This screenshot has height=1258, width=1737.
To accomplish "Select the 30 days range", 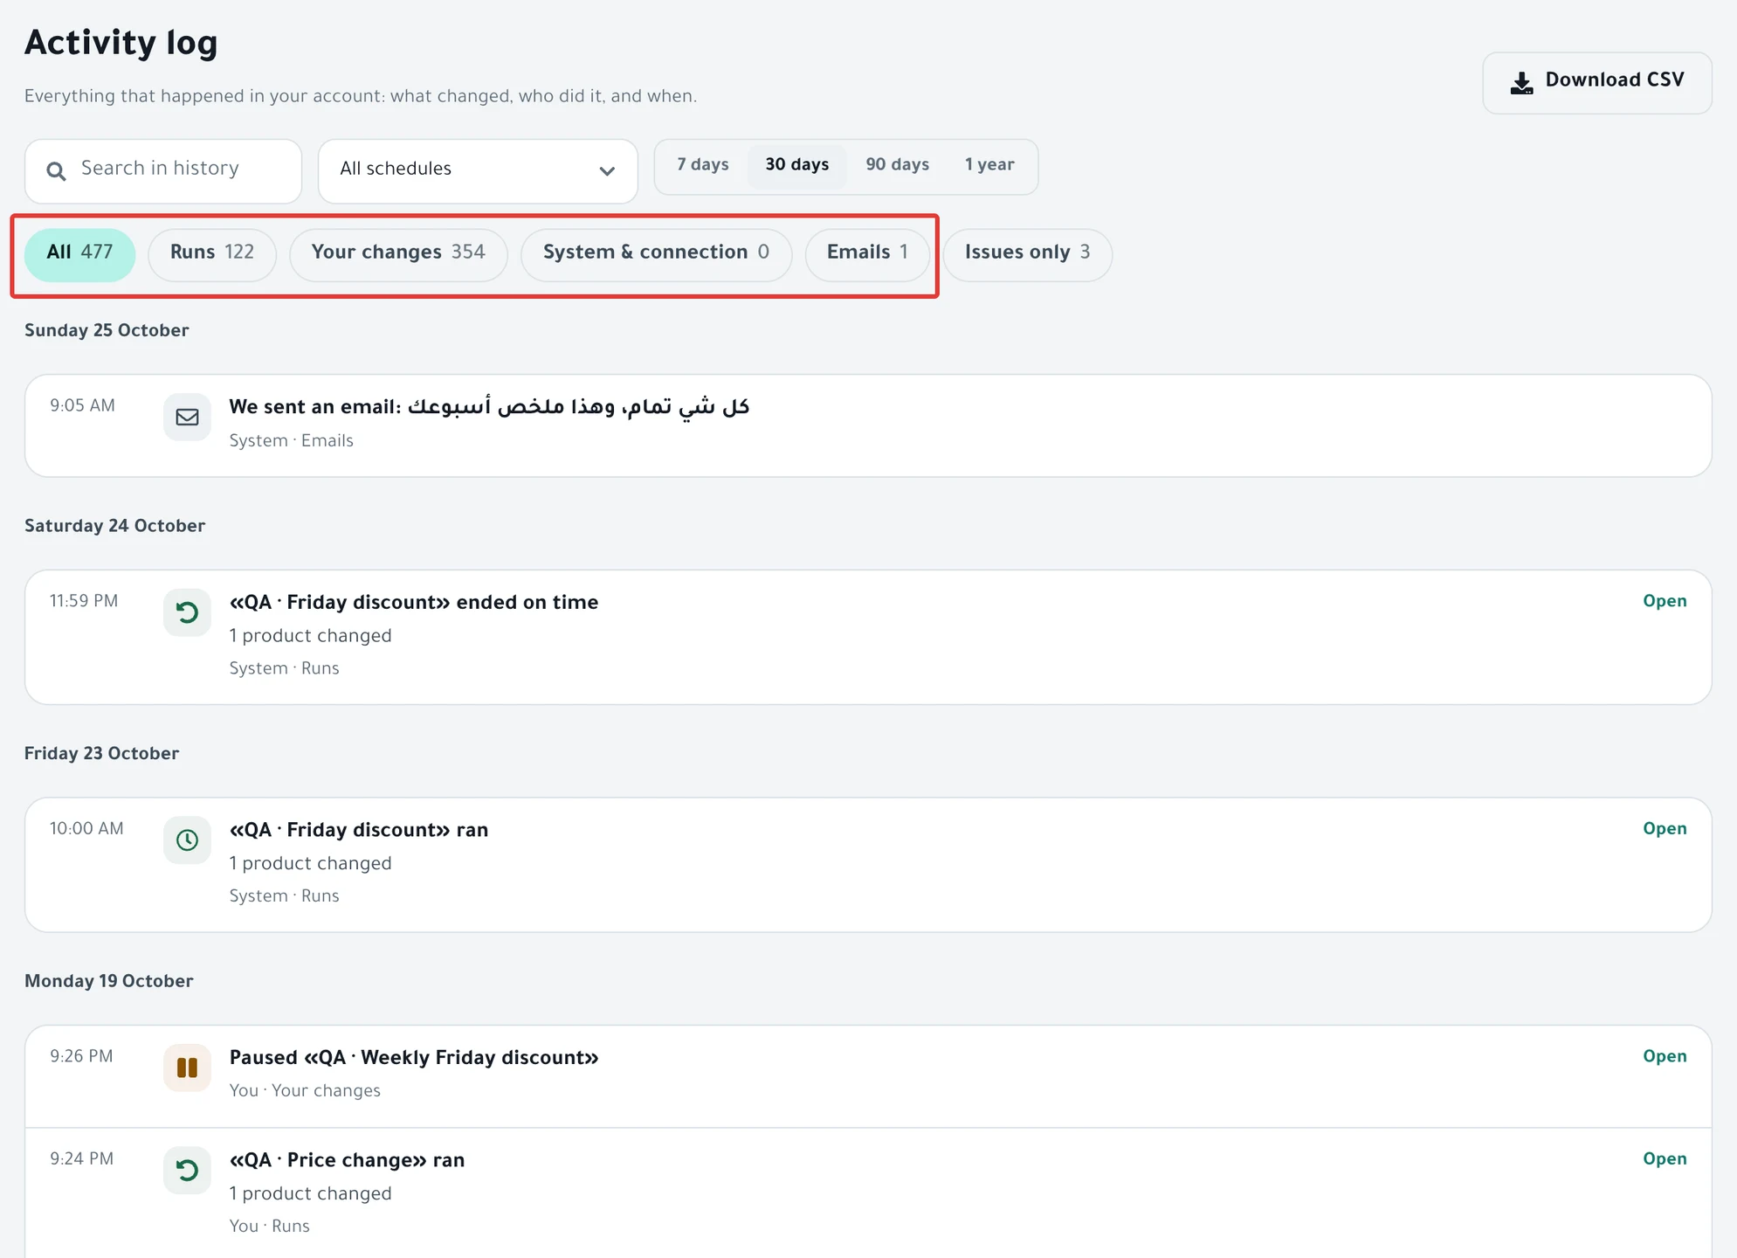I will [797, 165].
